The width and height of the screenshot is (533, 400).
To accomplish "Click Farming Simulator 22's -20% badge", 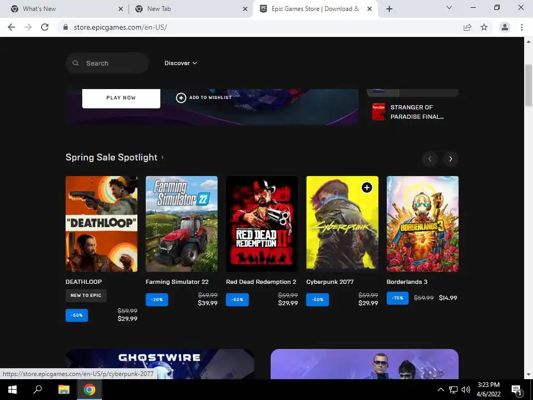I will [157, 299].
